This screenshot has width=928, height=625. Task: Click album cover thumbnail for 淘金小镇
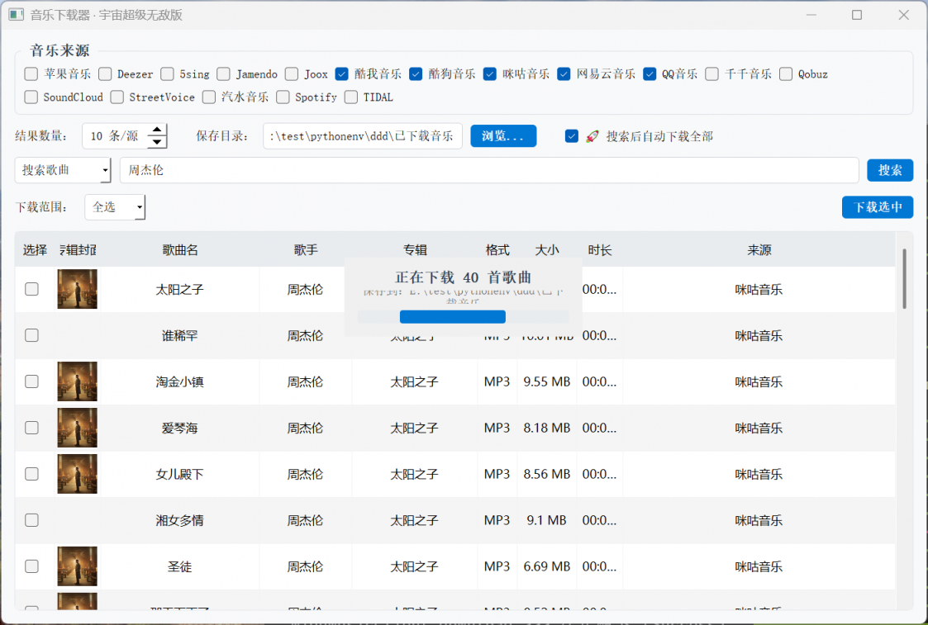tap(77, 381)
